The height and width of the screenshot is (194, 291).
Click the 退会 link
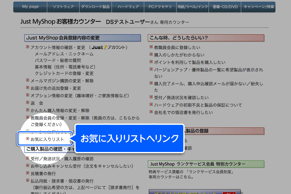click(x=37, y=103)
